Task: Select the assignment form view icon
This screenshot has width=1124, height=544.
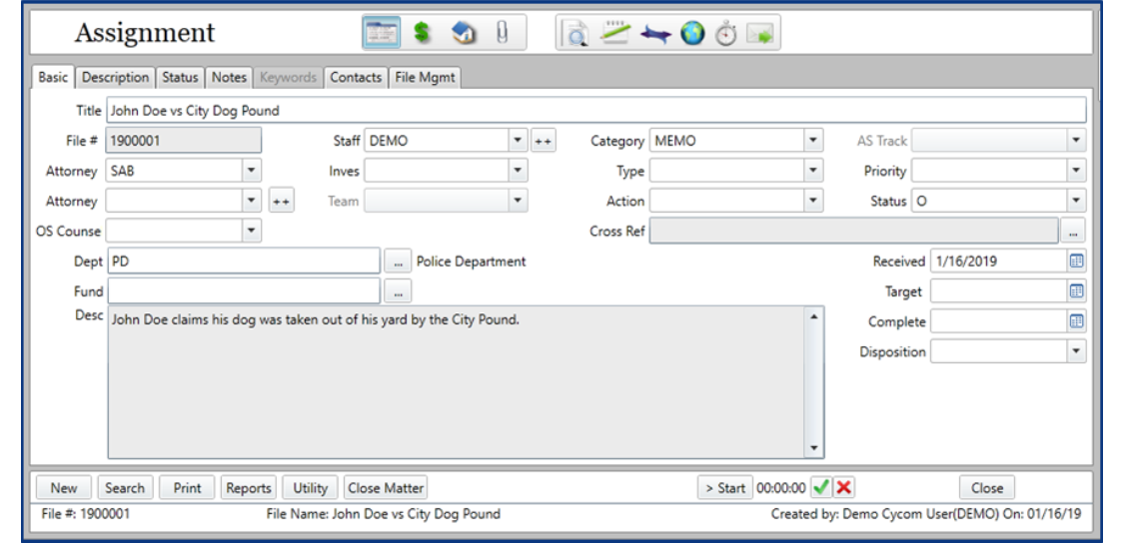Action: [382, 33]
